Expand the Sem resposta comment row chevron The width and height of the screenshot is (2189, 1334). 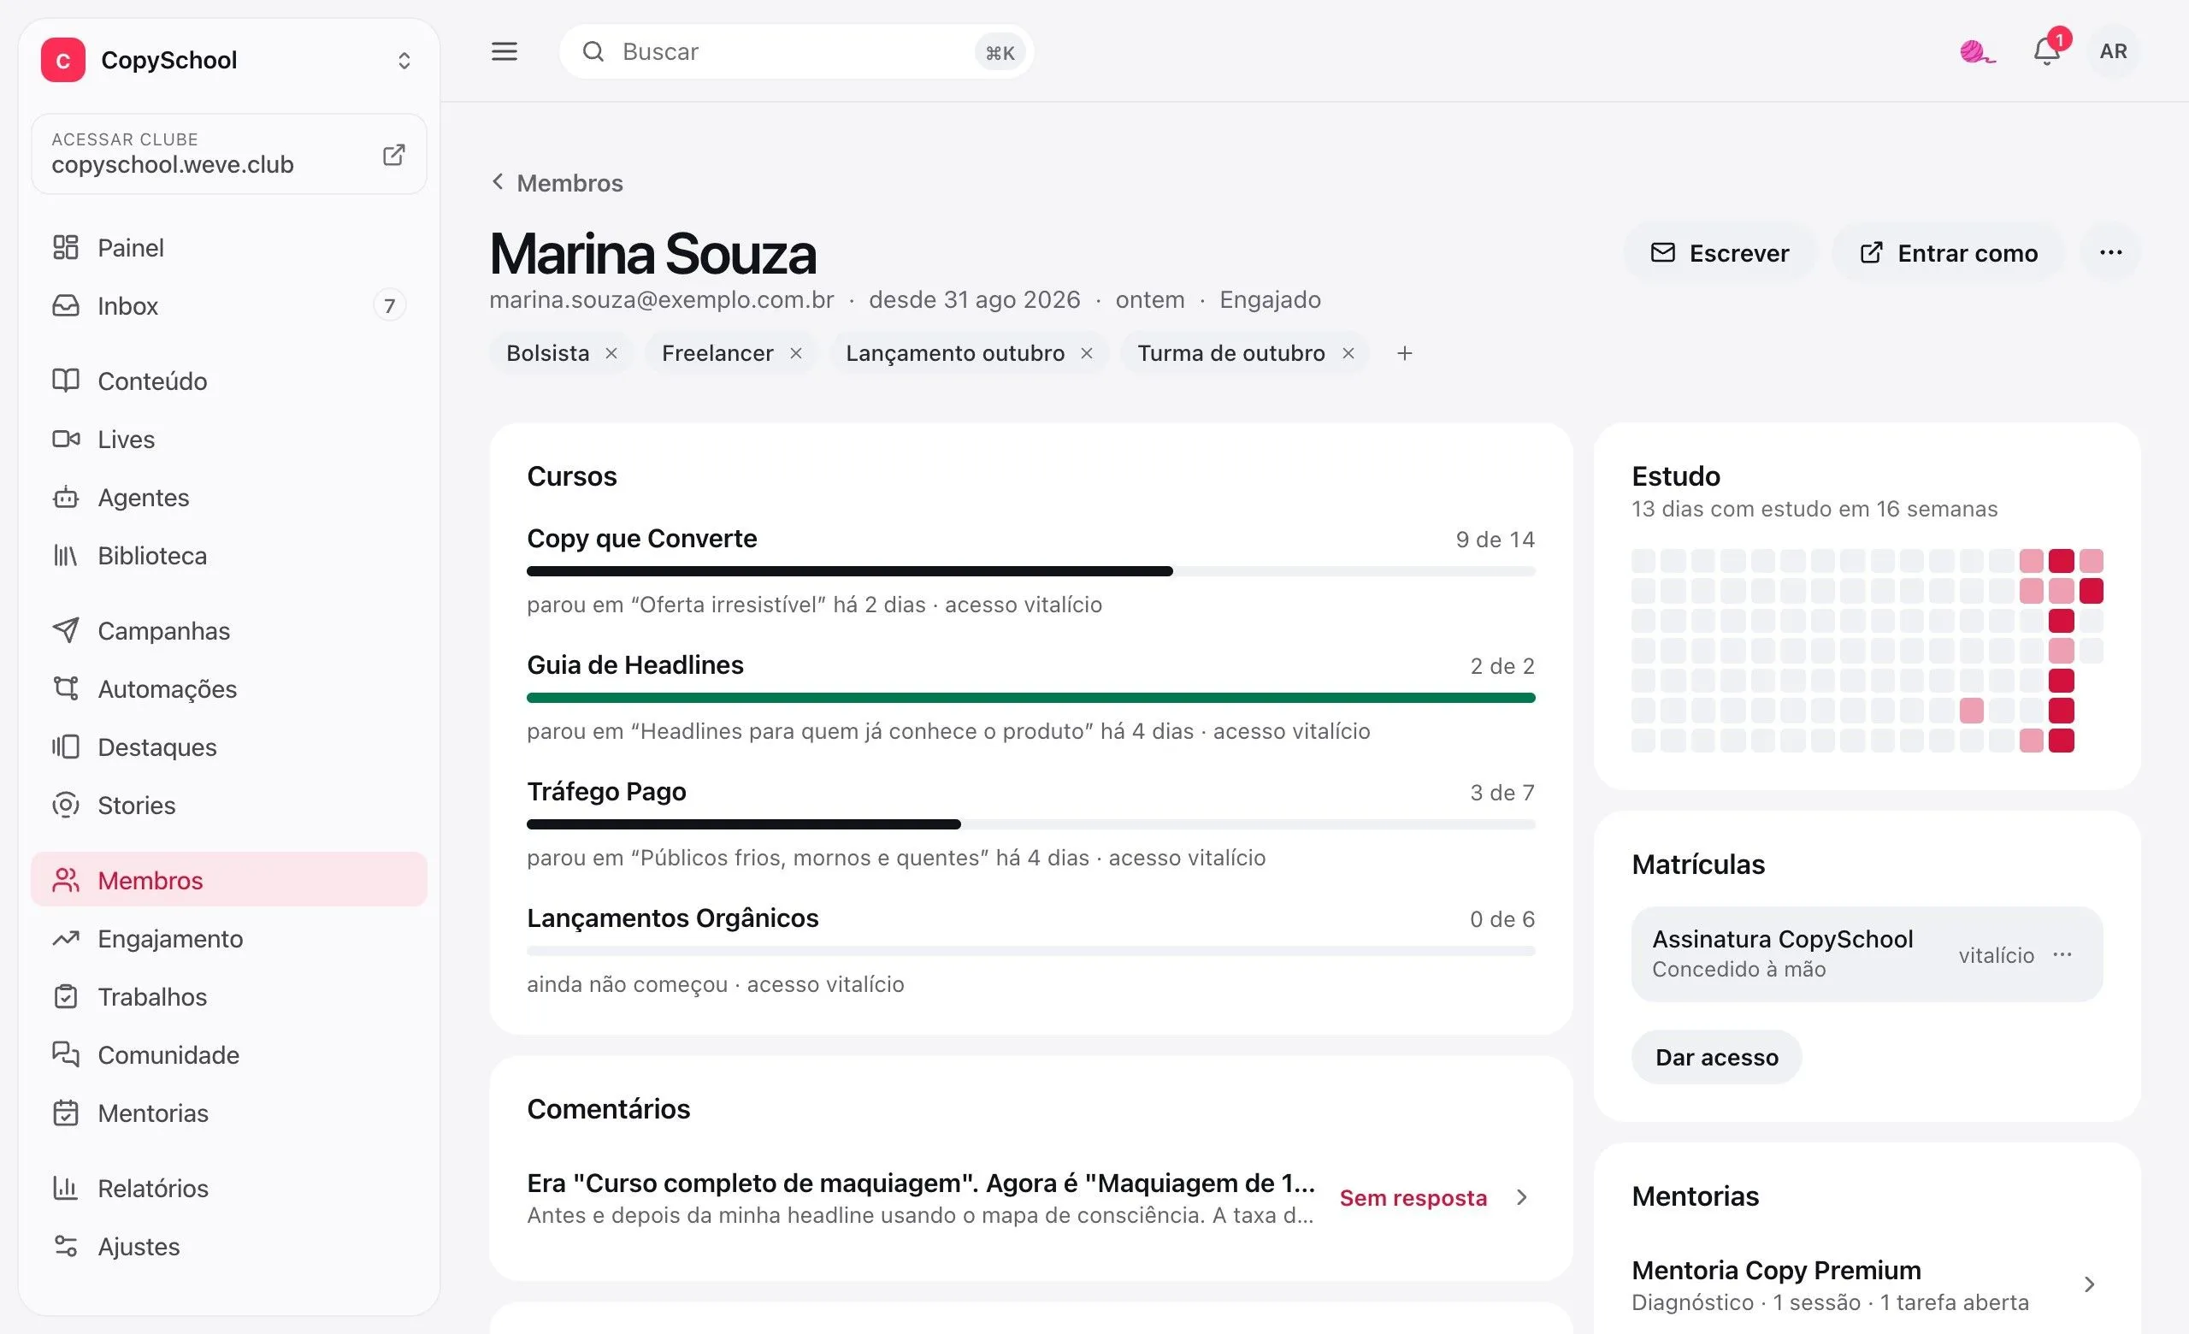pyautogui.click(x=1522, y=1197)
